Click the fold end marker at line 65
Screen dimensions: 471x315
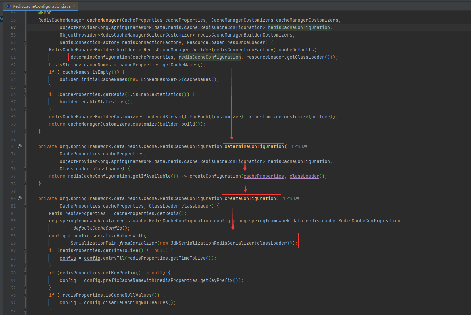25,87
